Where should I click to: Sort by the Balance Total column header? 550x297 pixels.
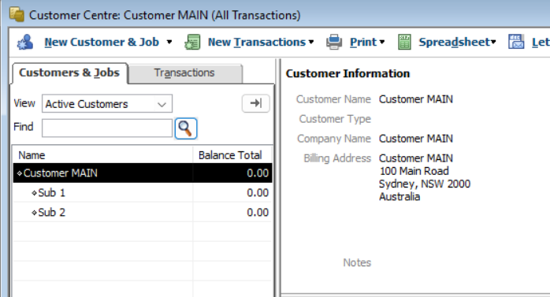click(x=232, y=155)
